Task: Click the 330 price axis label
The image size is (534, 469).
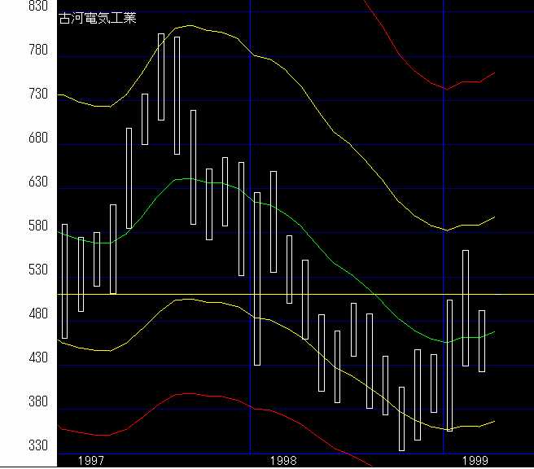Action: pyautogui.click(x=15, y=446)
